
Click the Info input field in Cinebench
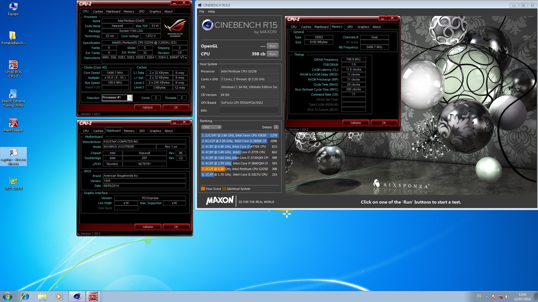pos(249,110)
